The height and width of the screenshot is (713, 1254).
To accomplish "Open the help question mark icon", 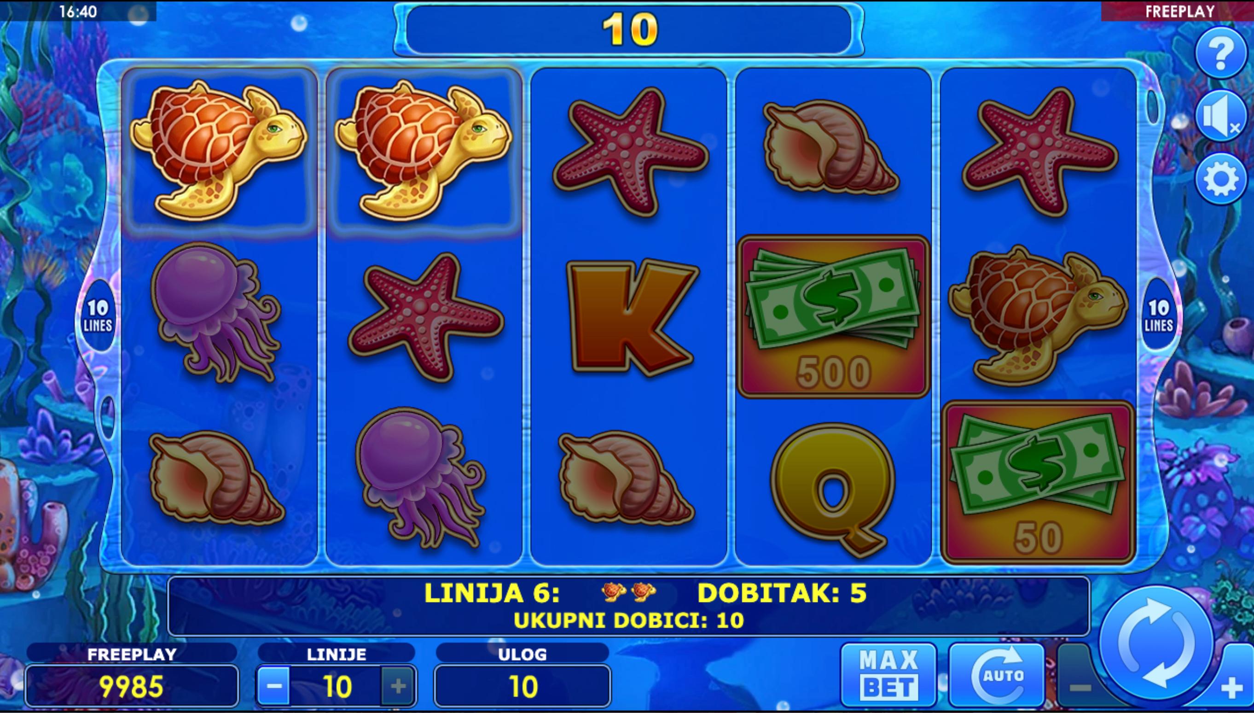I will 1220,53.
